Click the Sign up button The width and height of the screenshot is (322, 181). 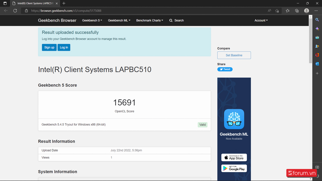(49, 47)
